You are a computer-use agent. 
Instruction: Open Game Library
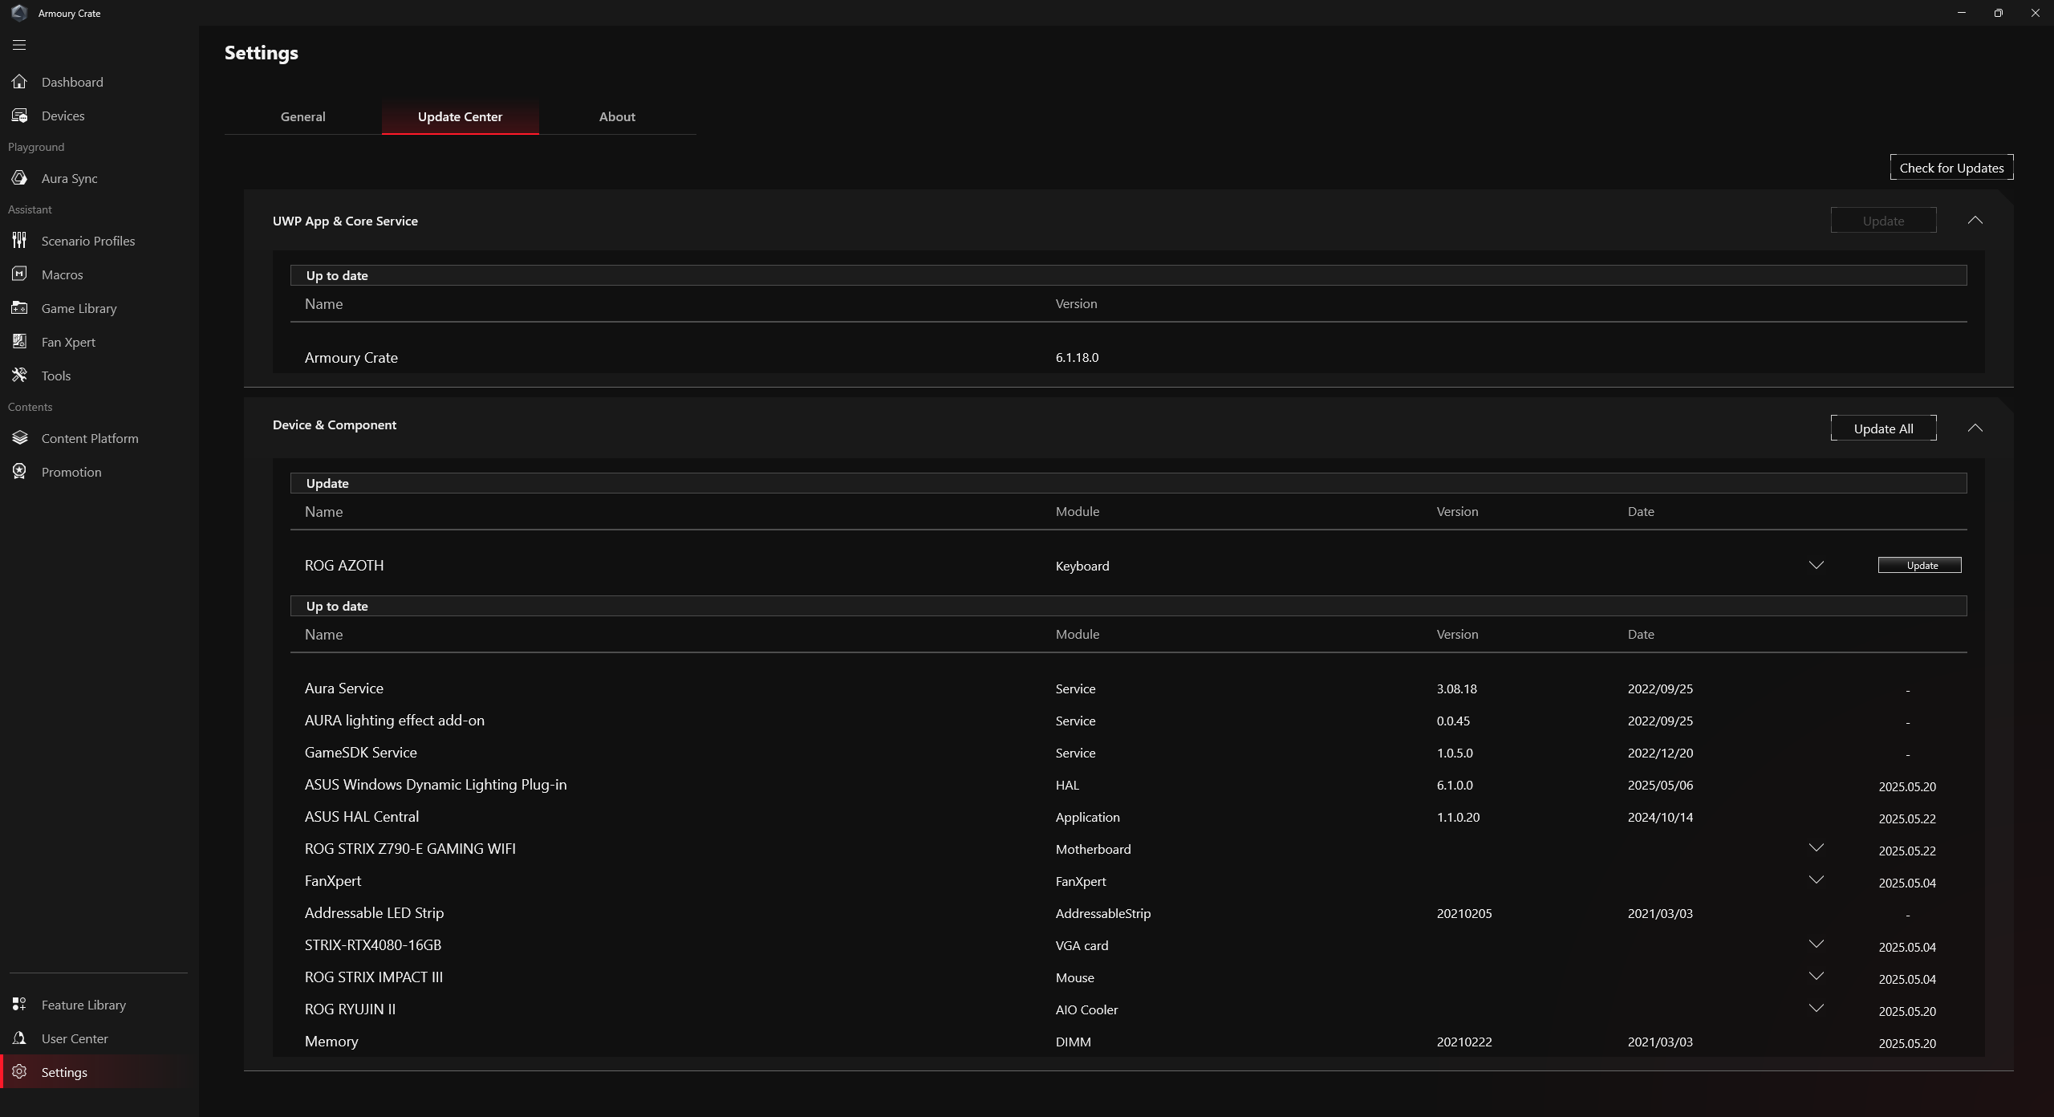[99, 308]
